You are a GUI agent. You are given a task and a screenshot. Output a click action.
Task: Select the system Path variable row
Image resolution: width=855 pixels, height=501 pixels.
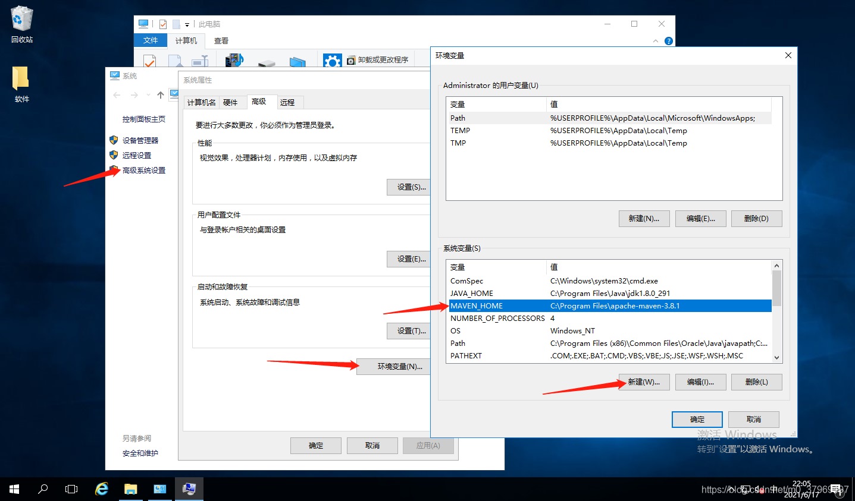point(609,344)
